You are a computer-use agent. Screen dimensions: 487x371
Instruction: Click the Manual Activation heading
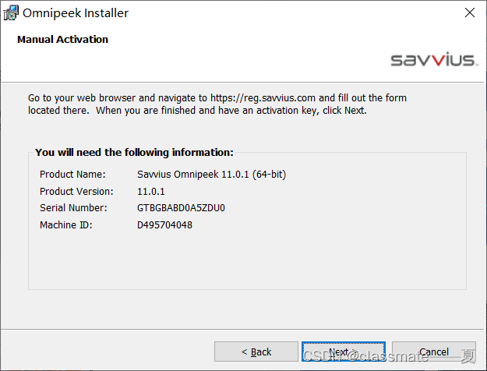point(63,40)
